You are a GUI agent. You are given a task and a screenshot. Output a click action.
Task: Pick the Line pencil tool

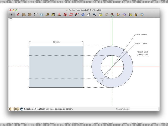coord(18,15)
